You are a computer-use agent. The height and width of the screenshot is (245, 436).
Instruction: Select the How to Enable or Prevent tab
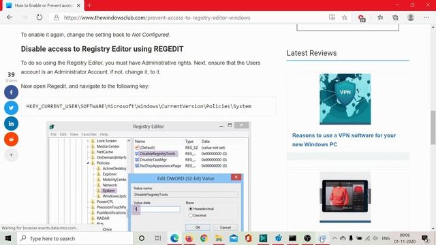(43, 5)
